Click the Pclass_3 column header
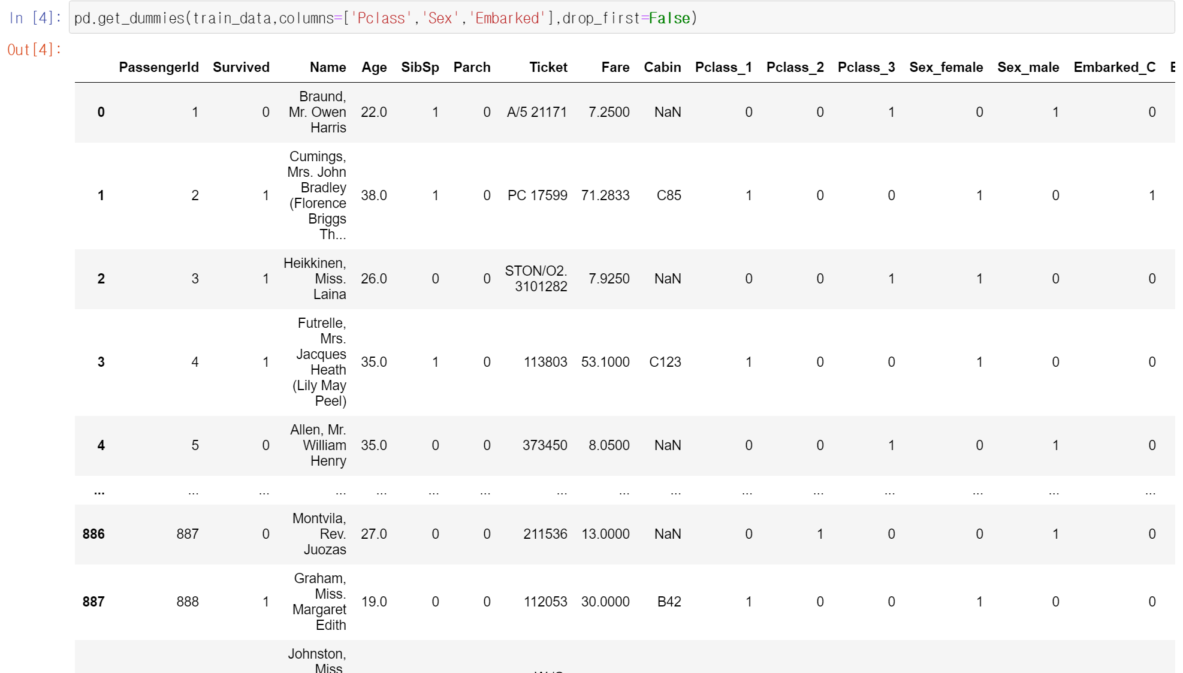Viewport: 1183px width, 673px height. (865, 67)
